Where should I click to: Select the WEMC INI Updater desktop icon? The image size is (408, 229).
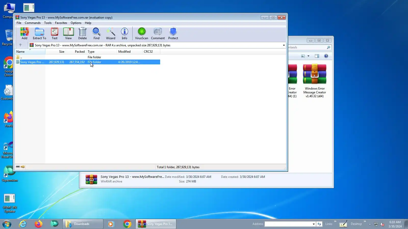[x=10, y=203]
